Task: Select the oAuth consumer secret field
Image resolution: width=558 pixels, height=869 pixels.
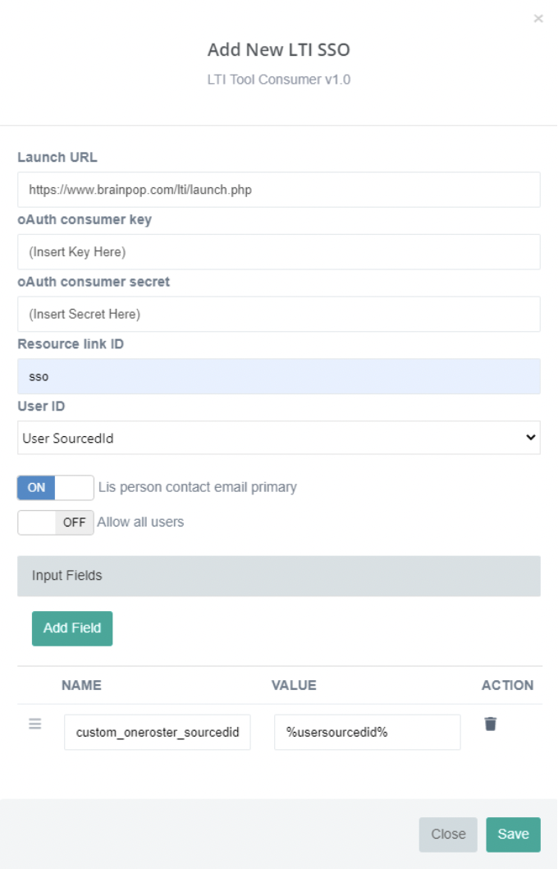Action: click(278, 314)
